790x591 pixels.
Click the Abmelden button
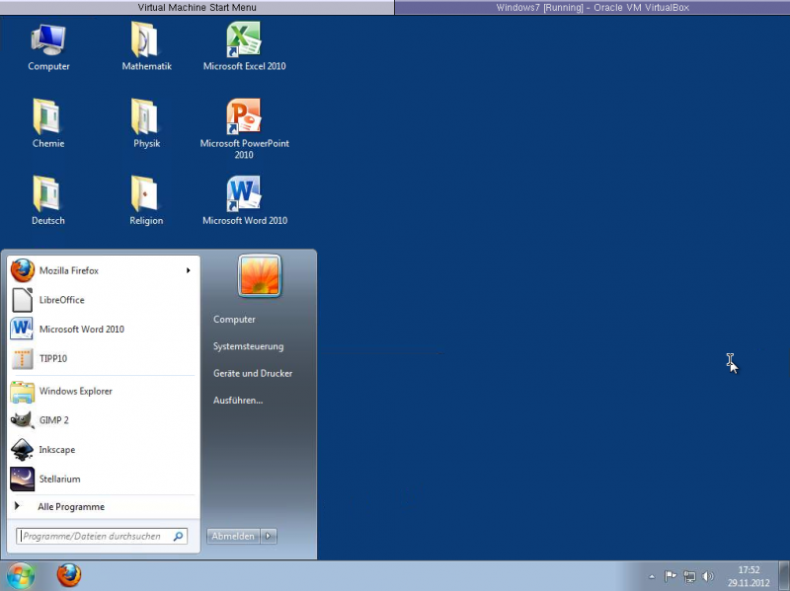[233, 536]
